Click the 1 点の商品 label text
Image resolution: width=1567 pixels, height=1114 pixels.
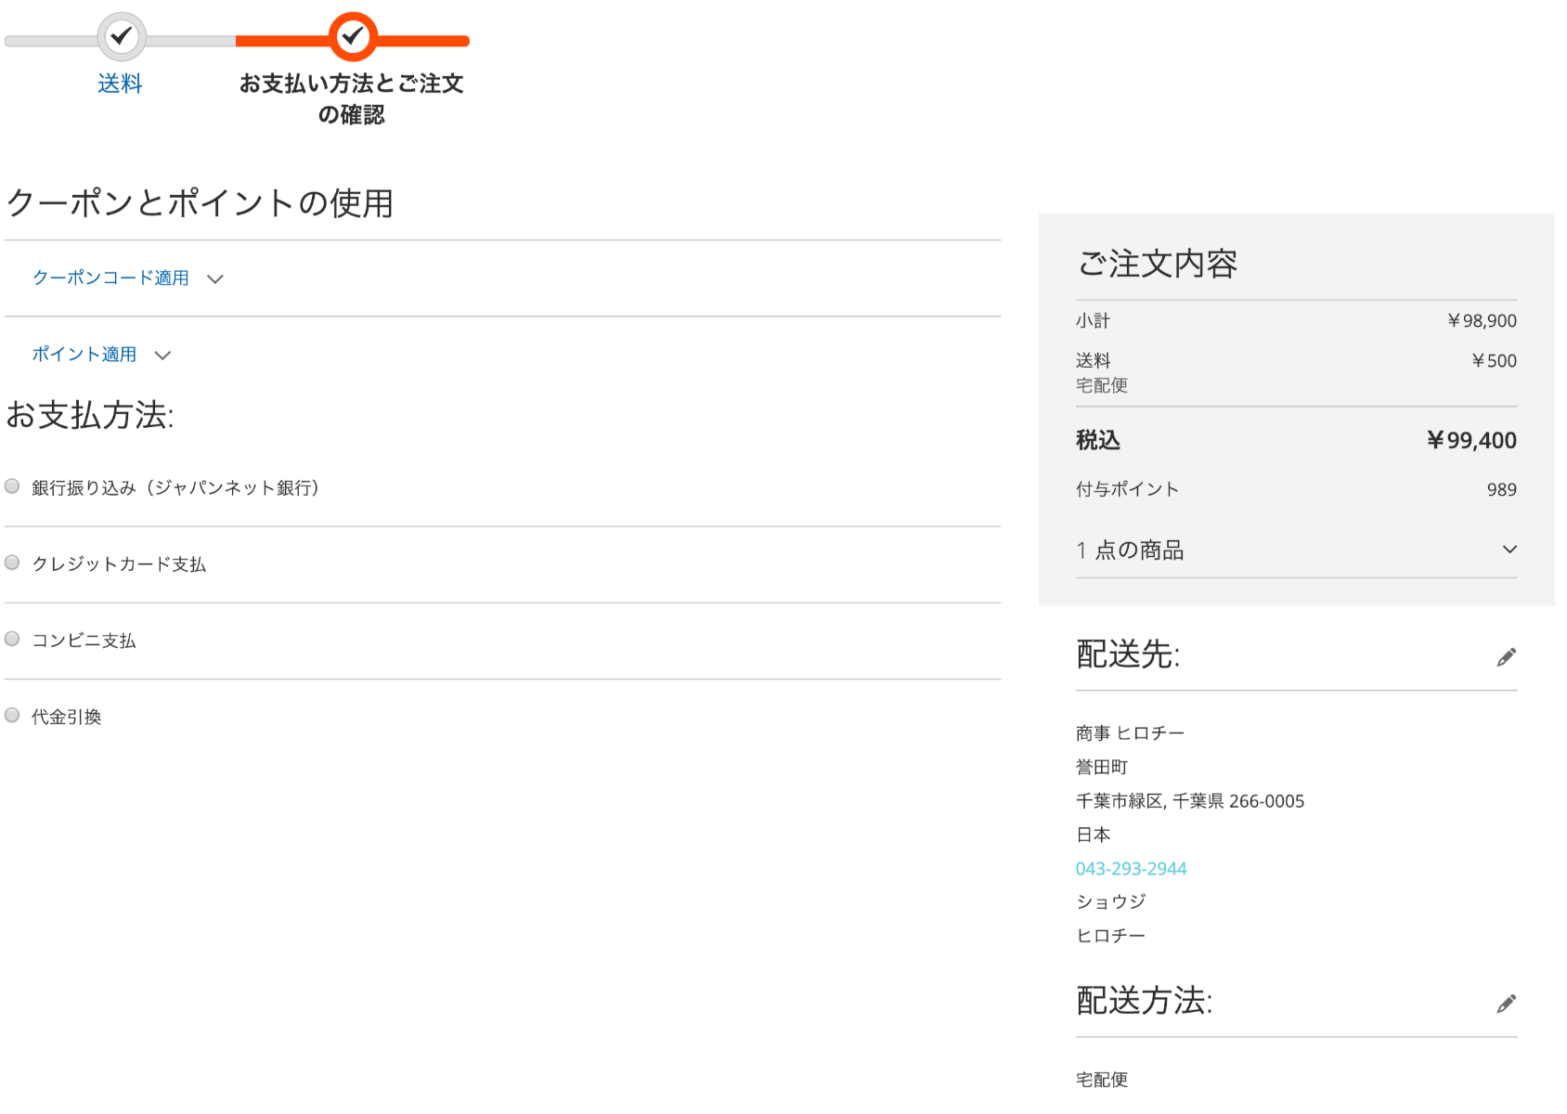pyautogui.click(x=1130, y=551)
